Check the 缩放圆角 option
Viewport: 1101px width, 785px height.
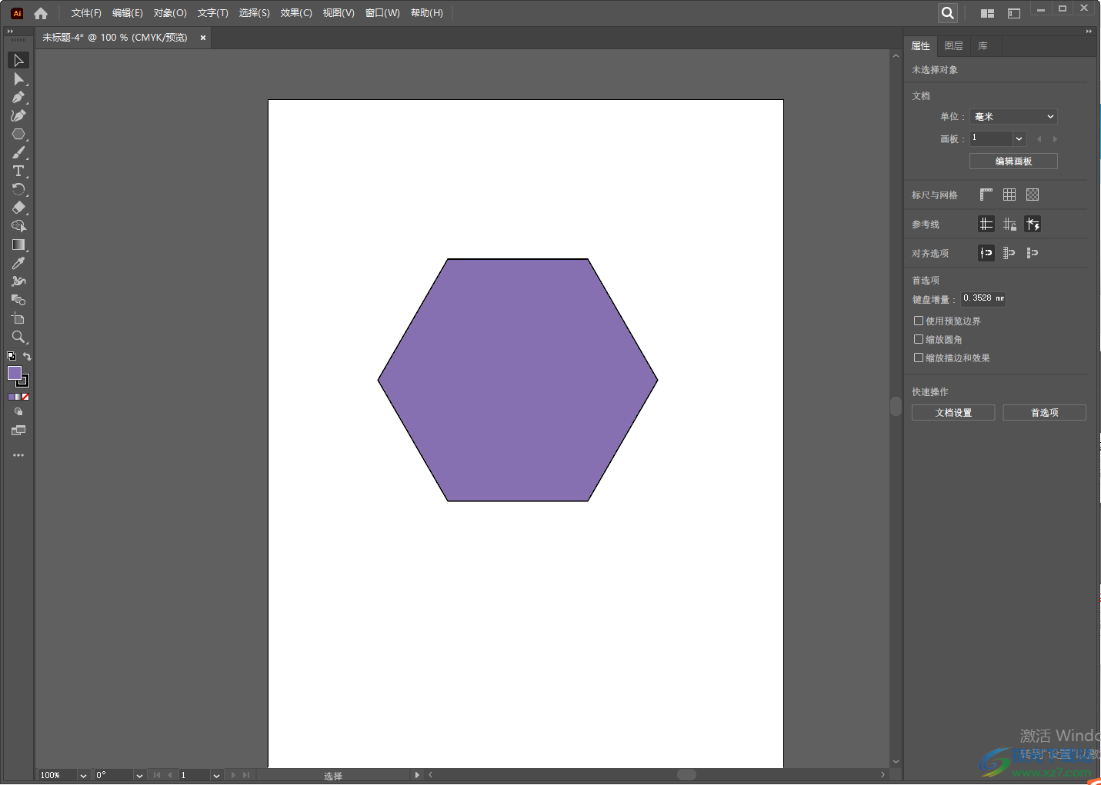pos(919,339)
